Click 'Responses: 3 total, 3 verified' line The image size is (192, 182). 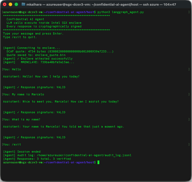[37, 159]
